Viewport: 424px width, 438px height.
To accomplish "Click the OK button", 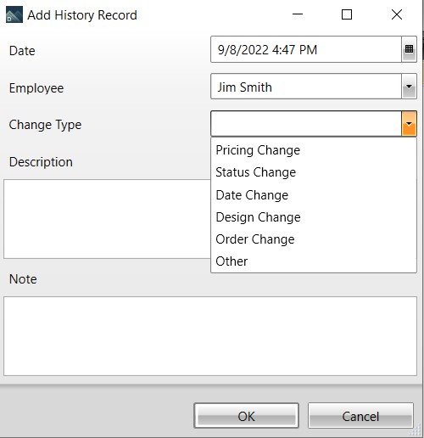I will point(246,416).
